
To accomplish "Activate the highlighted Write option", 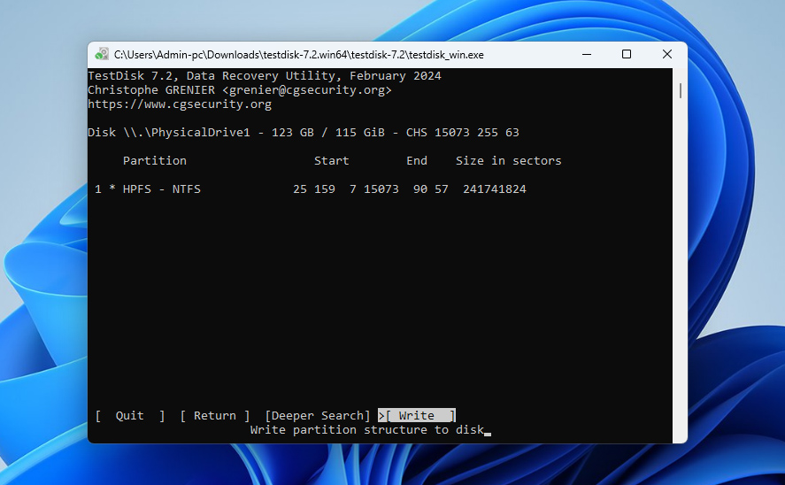I will 417,415.
